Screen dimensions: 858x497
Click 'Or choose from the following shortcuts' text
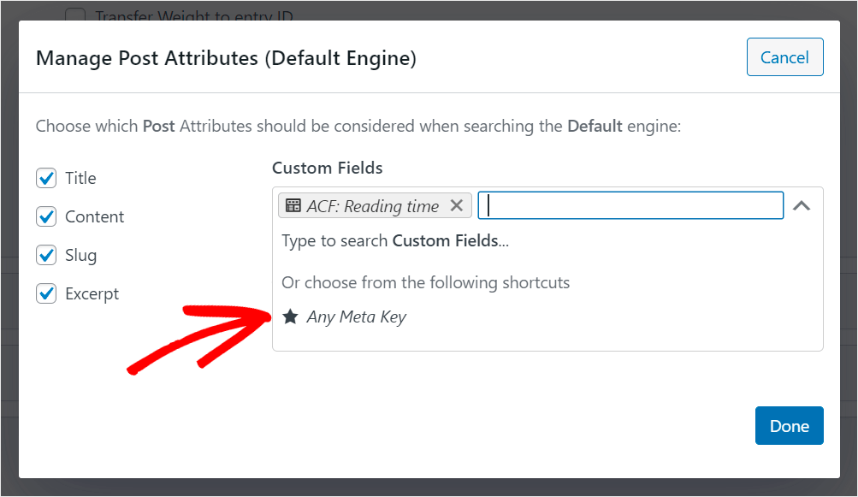426,282
